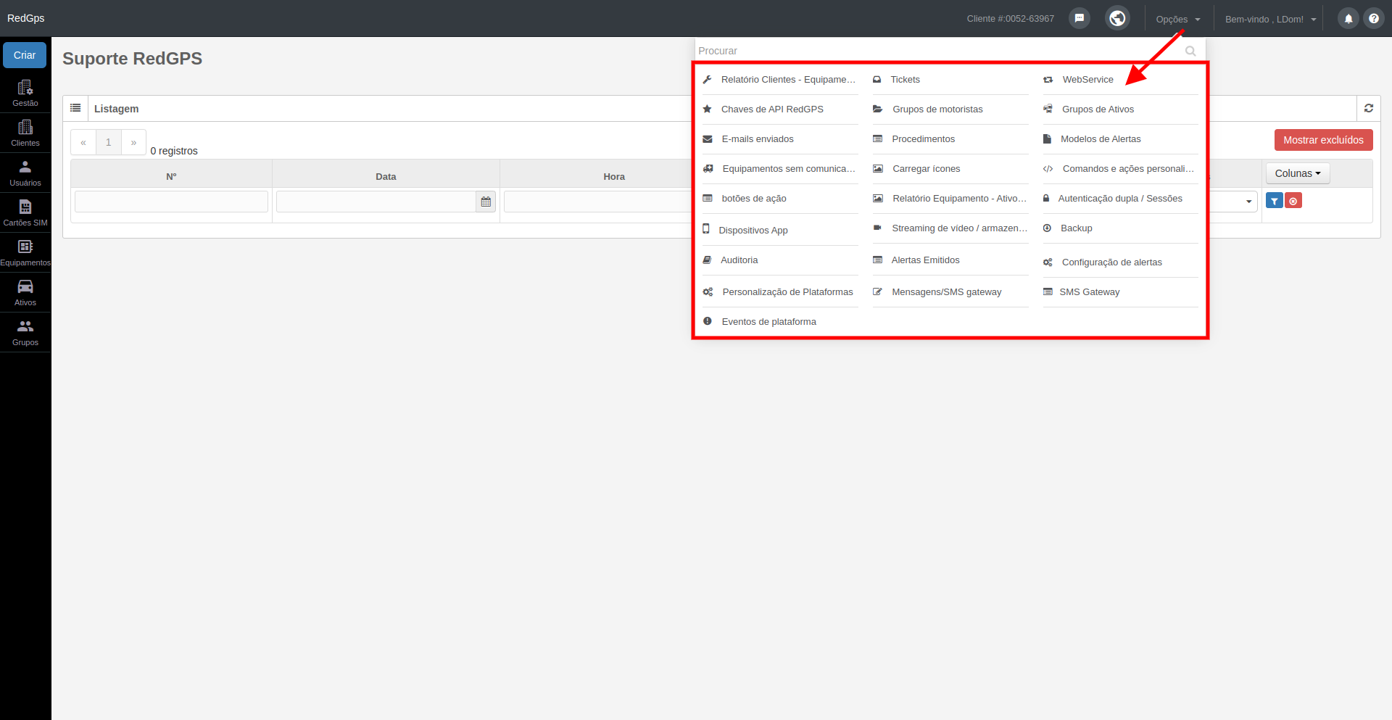Open the Clientes sidebar section
The height and width of the screenshot is (720, 1392).
(25, 133)
